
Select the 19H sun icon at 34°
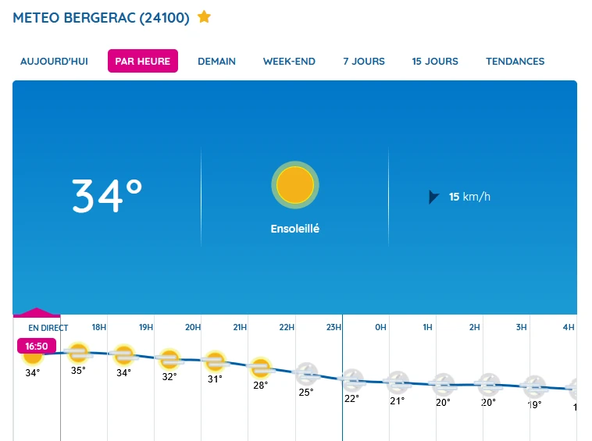tap(124, 355)
